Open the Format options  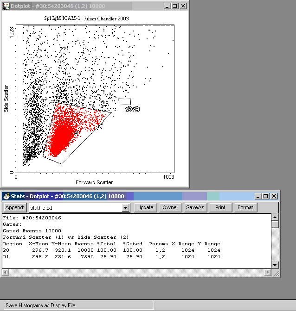(245, 207)
